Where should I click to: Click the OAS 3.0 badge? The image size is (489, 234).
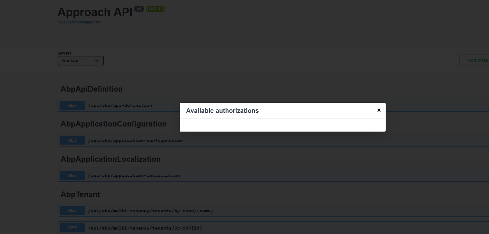click(155, 9)
